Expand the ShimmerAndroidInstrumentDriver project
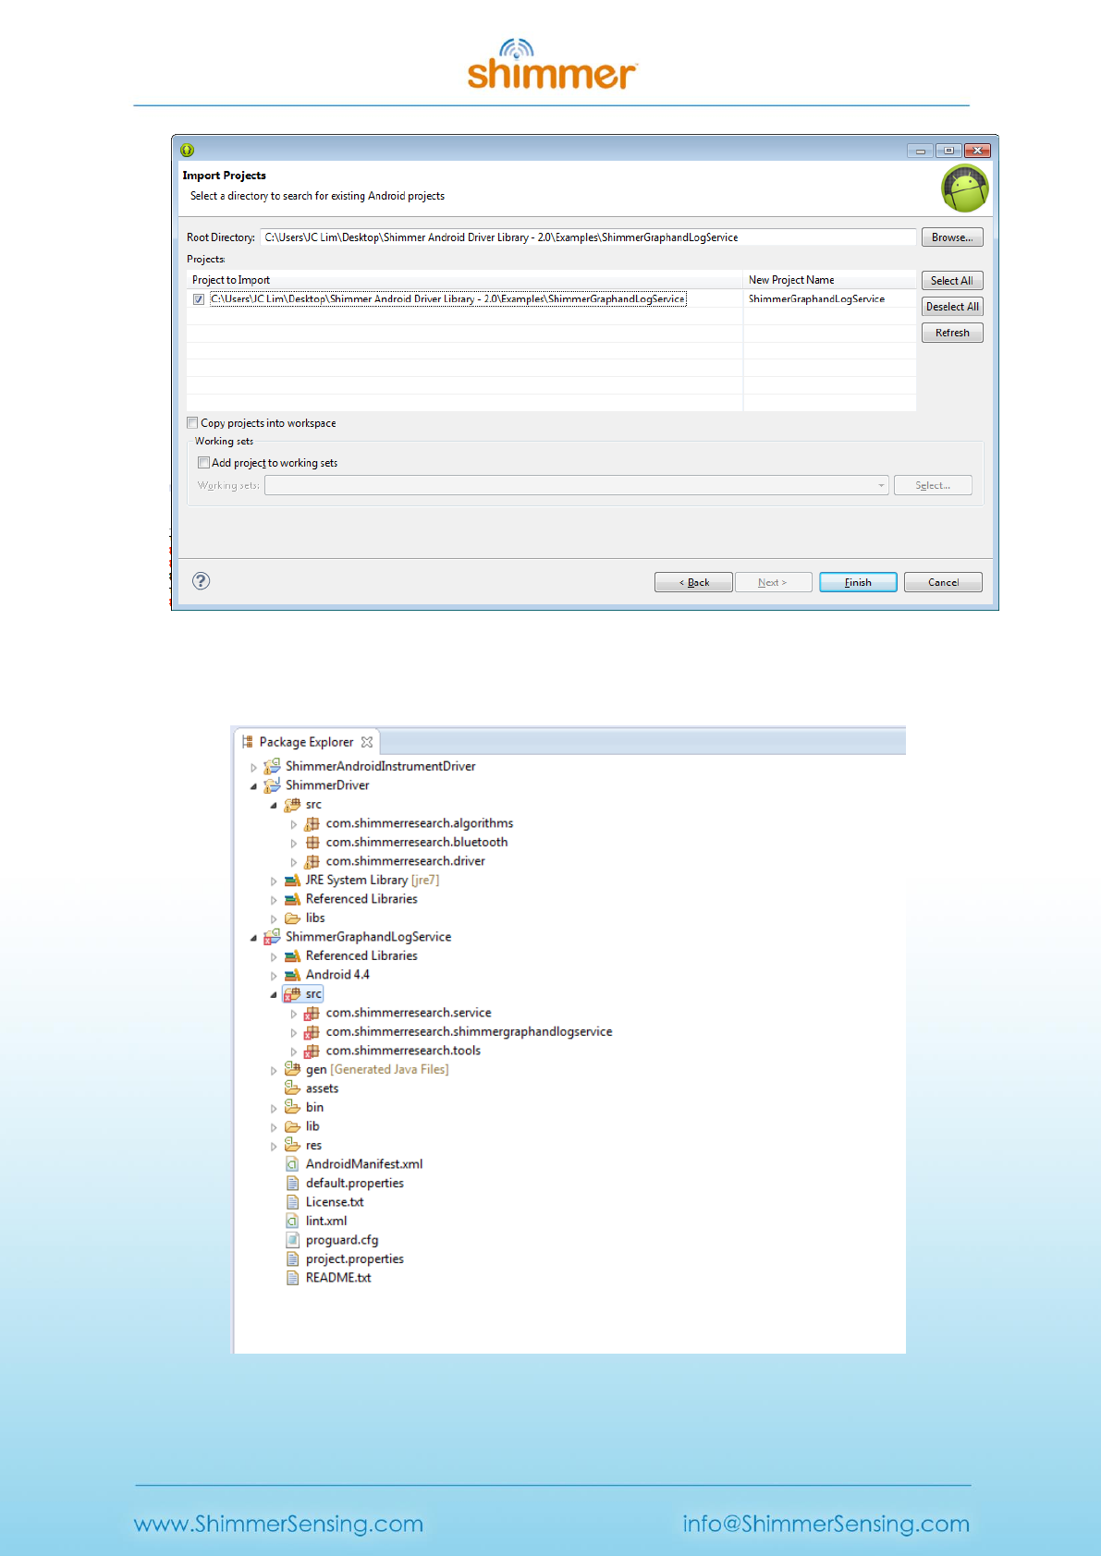 click(253, 767)
